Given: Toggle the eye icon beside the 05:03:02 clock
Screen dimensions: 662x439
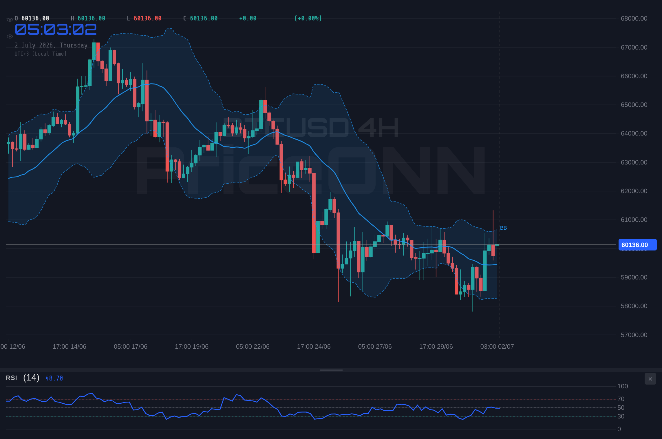Looking at the screenshot, I should [x=10, y=36].
